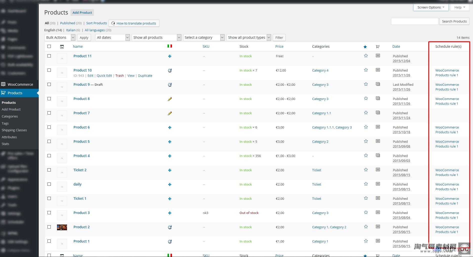Check the Product 9 draft row checkbox
The width and height of the screenshot is (473, 257).
pyautogui.click(x=49, y=84)
